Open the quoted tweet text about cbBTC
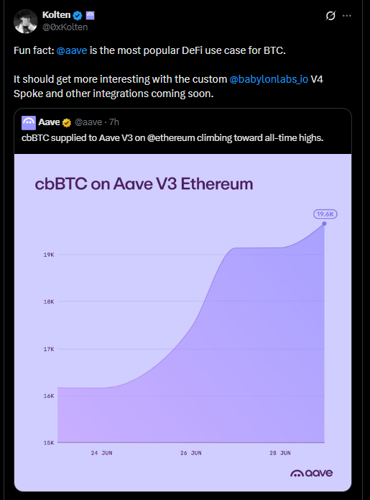370x500 pixels. click(x=172, y=137)
